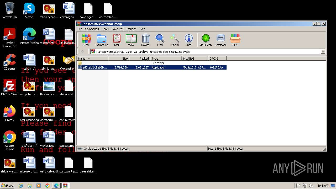
Task: Click the Delete toolbar icon
Action: tap(145, 40)
